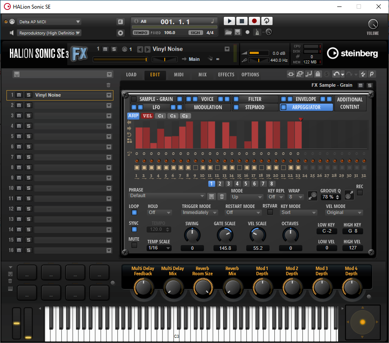The height and width of the screenshot is (343, 389).
Task: Open the KEY MODE Sort dropdown
Action: 299,212
